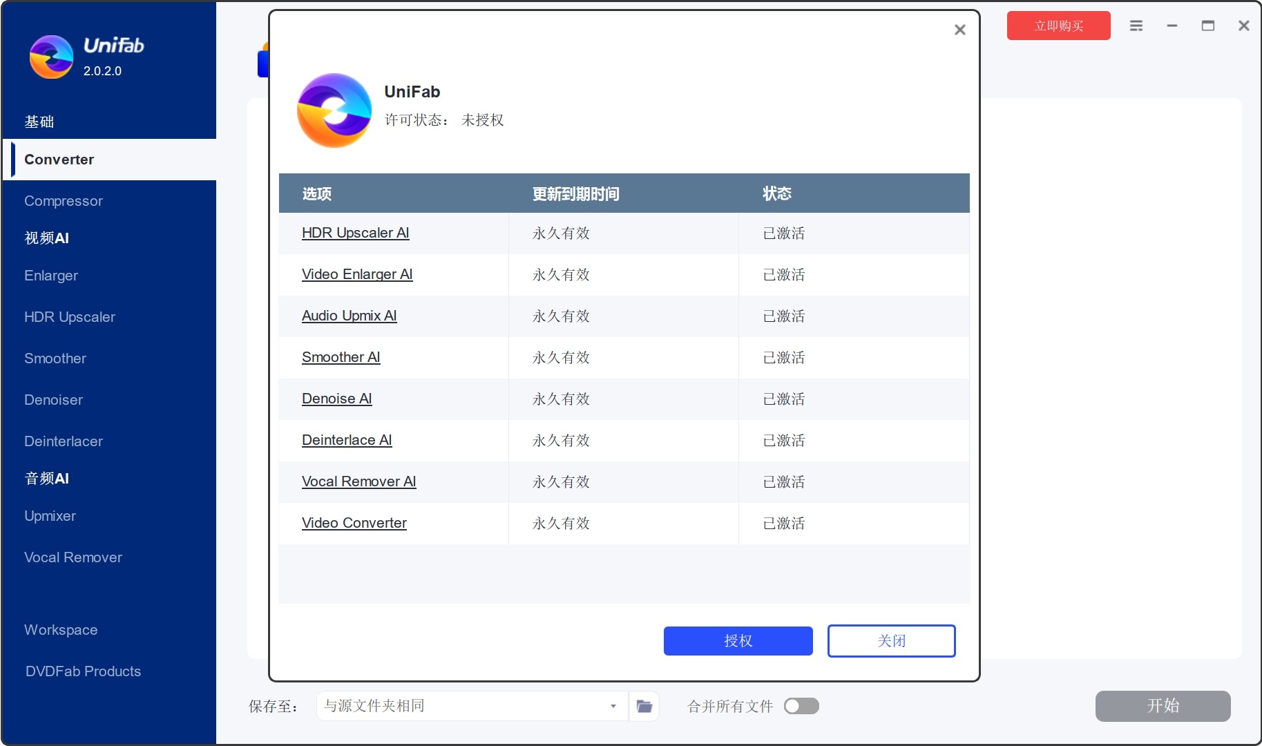
Task: Select Enlarger in the sidebar
Action: 109,276
